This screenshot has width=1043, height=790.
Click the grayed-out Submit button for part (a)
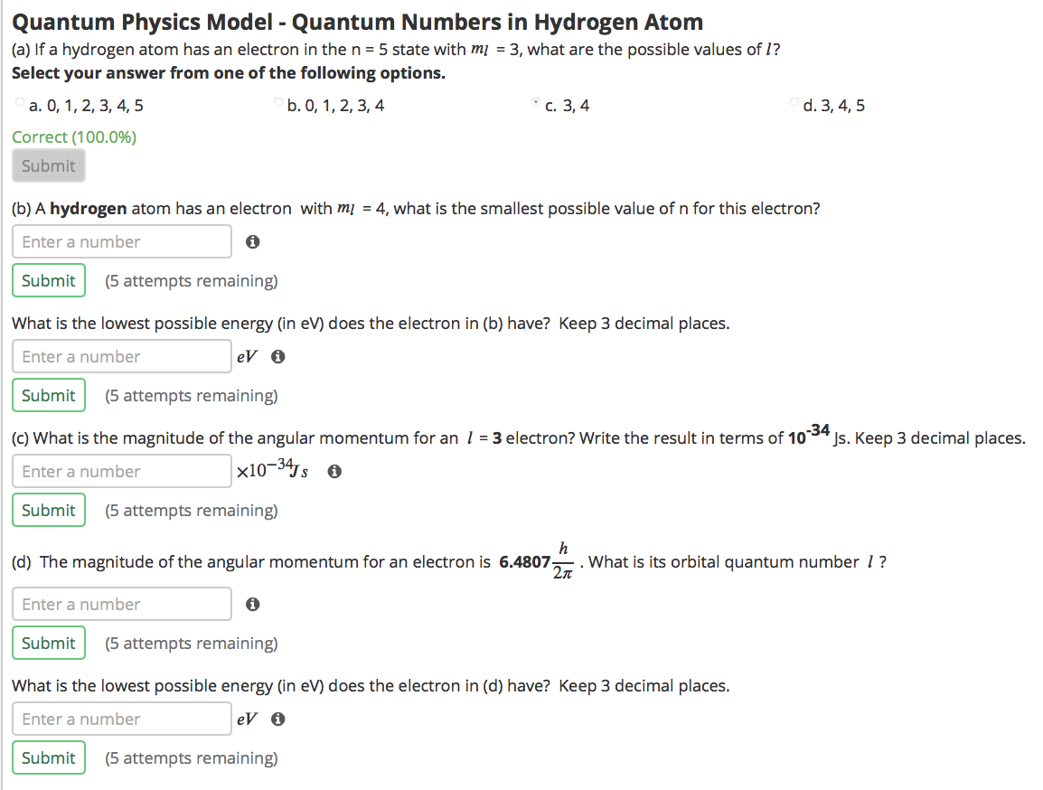pyautogui.click(x=48, y=165)
